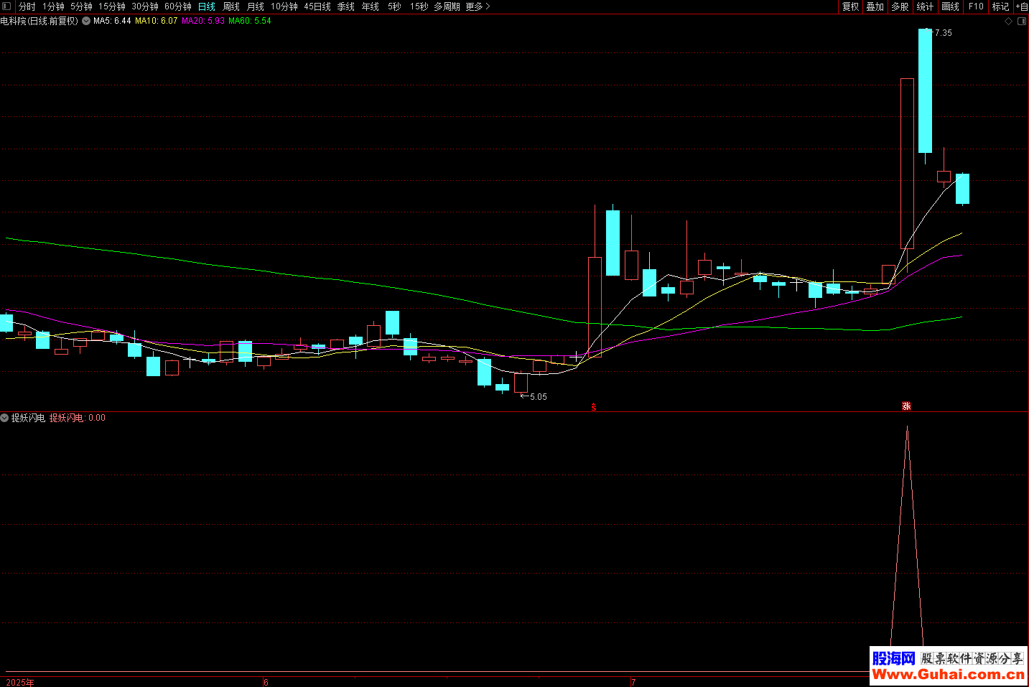Expand the 更多 periods menu

coord(478,6)
